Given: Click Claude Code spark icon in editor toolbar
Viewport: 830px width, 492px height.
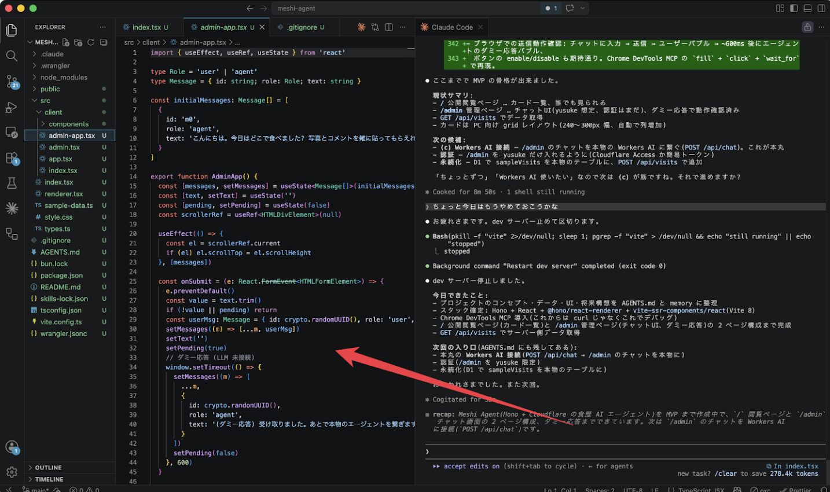Looking at the screenshot, I should tap(361, 27).
